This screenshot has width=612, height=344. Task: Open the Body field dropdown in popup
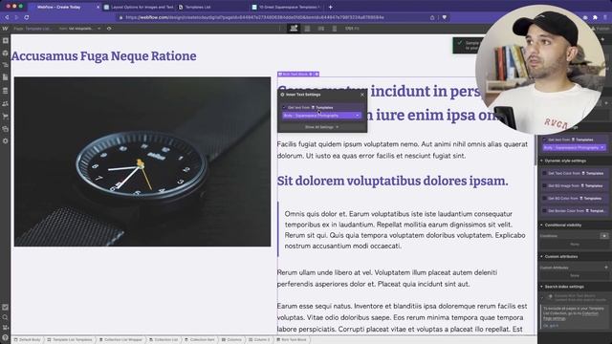[321, 116]
